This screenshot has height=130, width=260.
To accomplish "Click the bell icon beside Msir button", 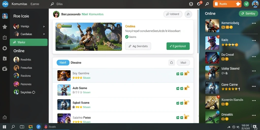I will 172,63.
